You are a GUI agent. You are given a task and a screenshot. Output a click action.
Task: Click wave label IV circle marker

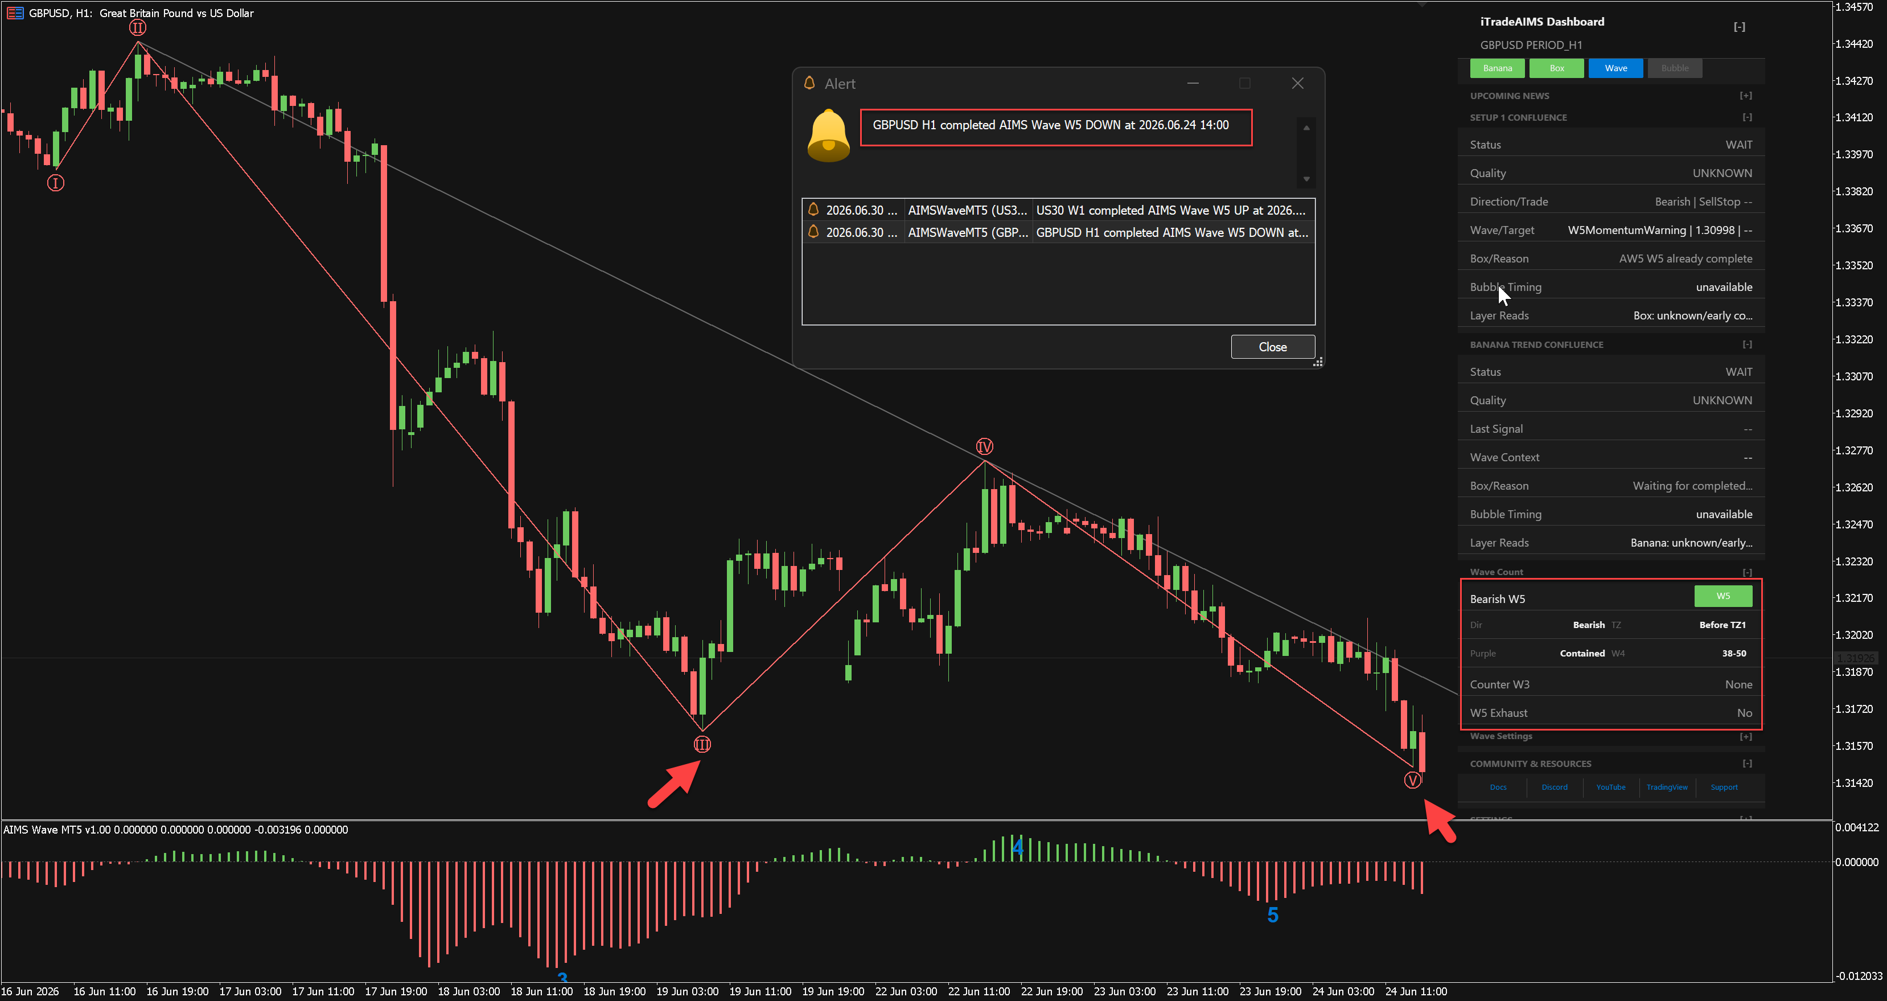coord(985,446)
